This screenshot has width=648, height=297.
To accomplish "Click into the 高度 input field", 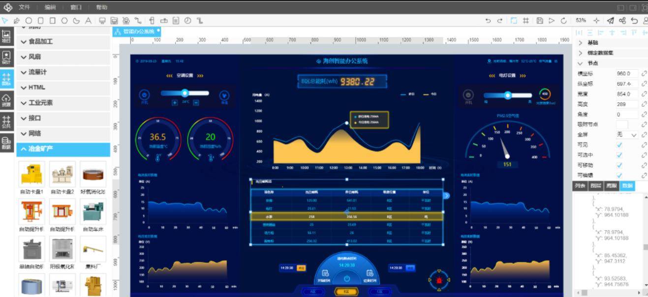I will coord(627,104).
